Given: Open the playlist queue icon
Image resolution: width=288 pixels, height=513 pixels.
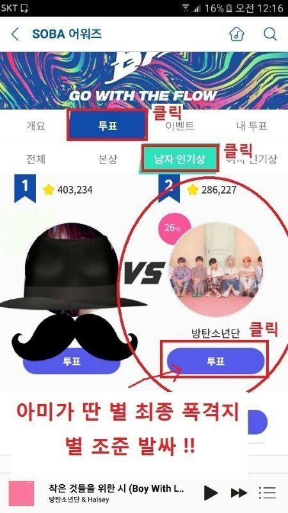Looking at the screenshot, I should 268,492.
